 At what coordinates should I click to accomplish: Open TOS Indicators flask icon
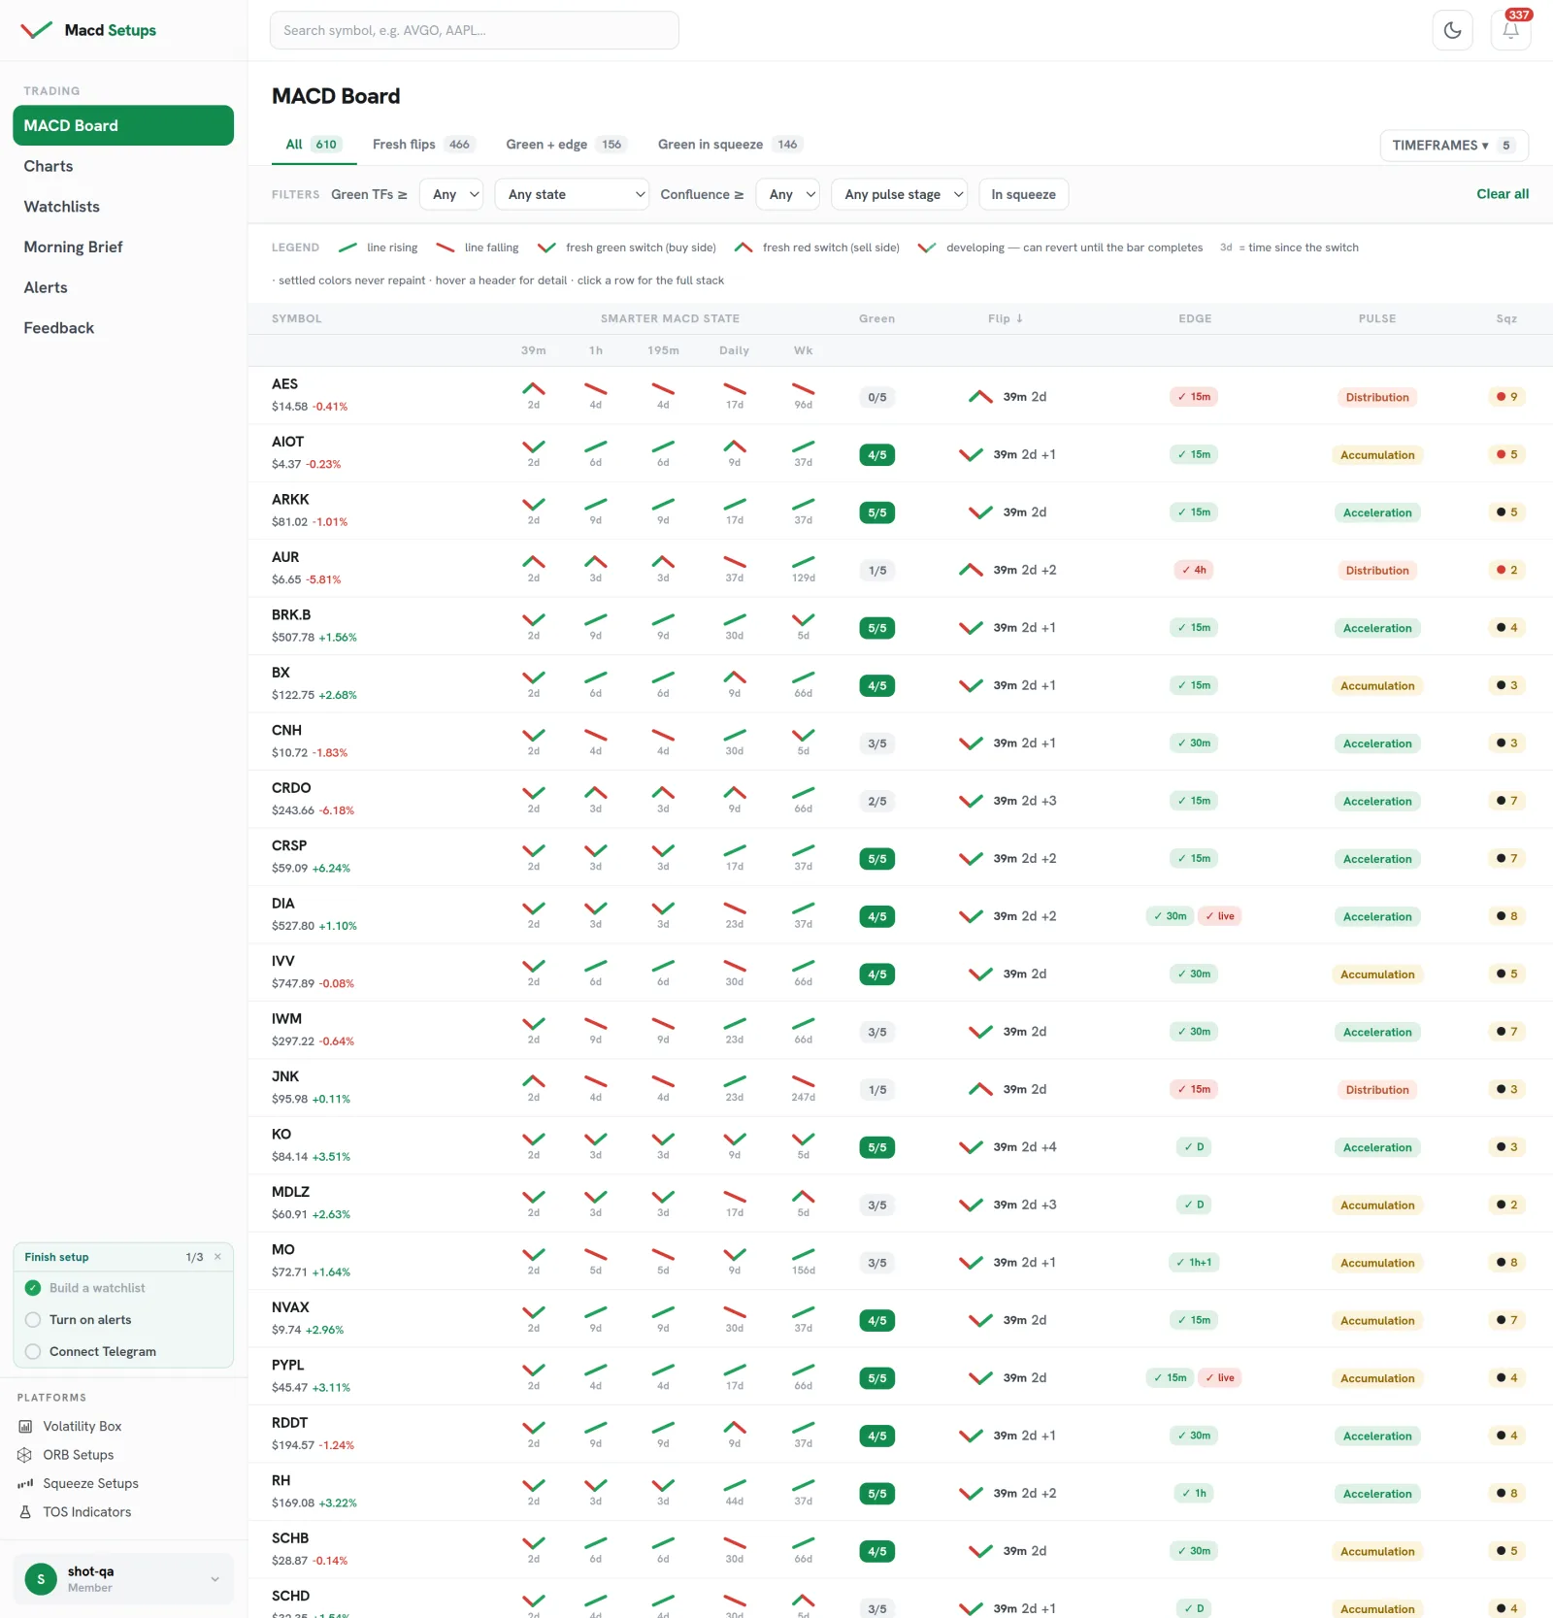[25, 1512]
